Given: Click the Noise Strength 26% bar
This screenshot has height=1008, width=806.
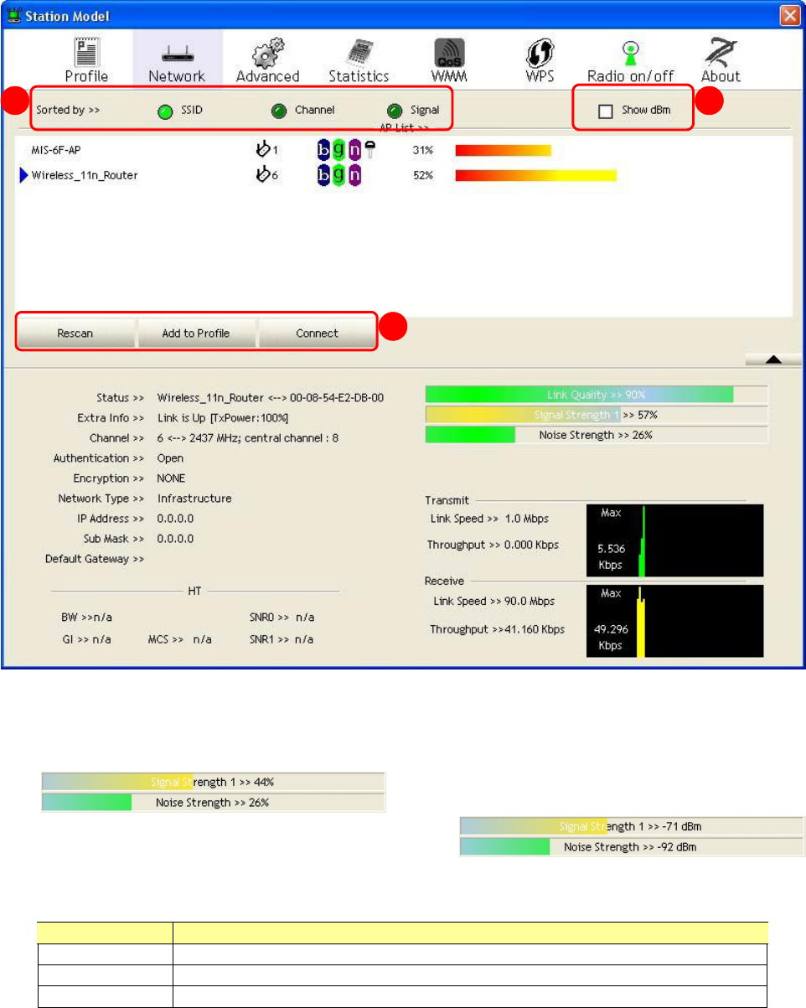Looking at the screenshot, I should tap(597, 435).
